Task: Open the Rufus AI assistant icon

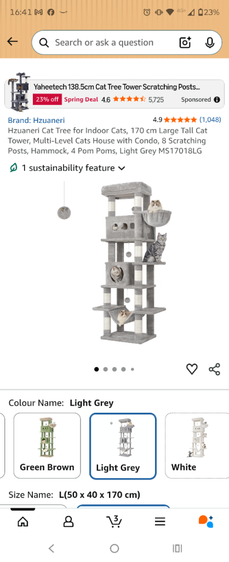Action: (x=206, y=521)
